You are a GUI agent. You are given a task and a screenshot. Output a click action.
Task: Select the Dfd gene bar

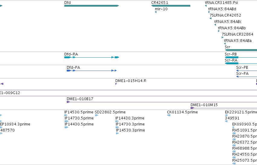92,6
